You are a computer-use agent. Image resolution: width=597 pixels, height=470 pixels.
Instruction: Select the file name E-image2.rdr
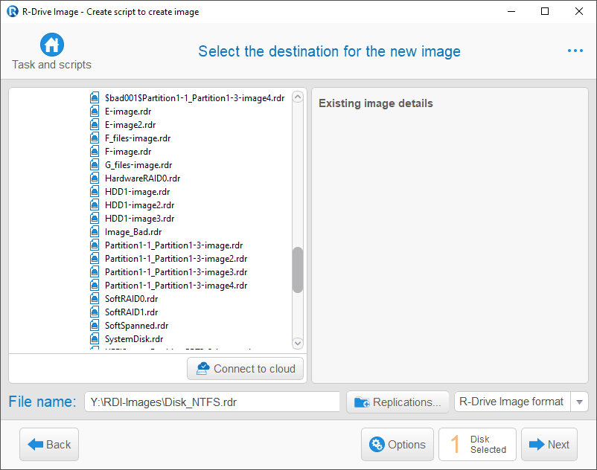pos(130,125)
